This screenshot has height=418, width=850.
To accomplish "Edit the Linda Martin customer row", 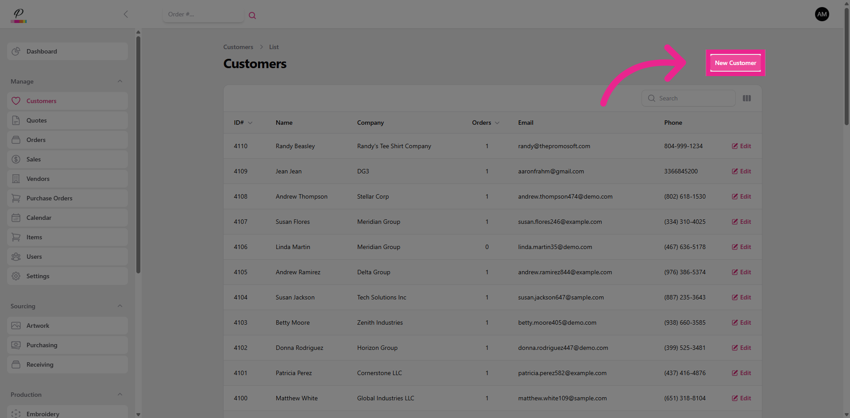I will [741, 247].
